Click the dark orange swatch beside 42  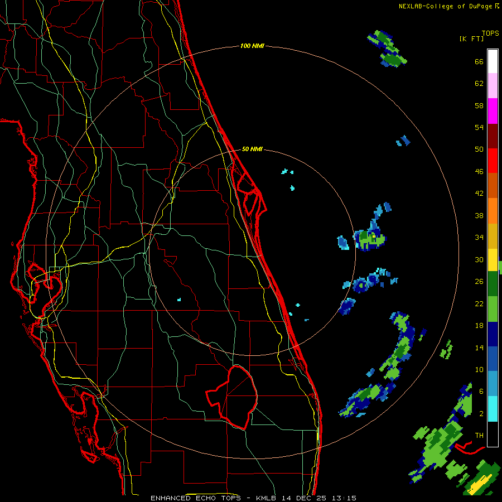[x=493, y=186]
